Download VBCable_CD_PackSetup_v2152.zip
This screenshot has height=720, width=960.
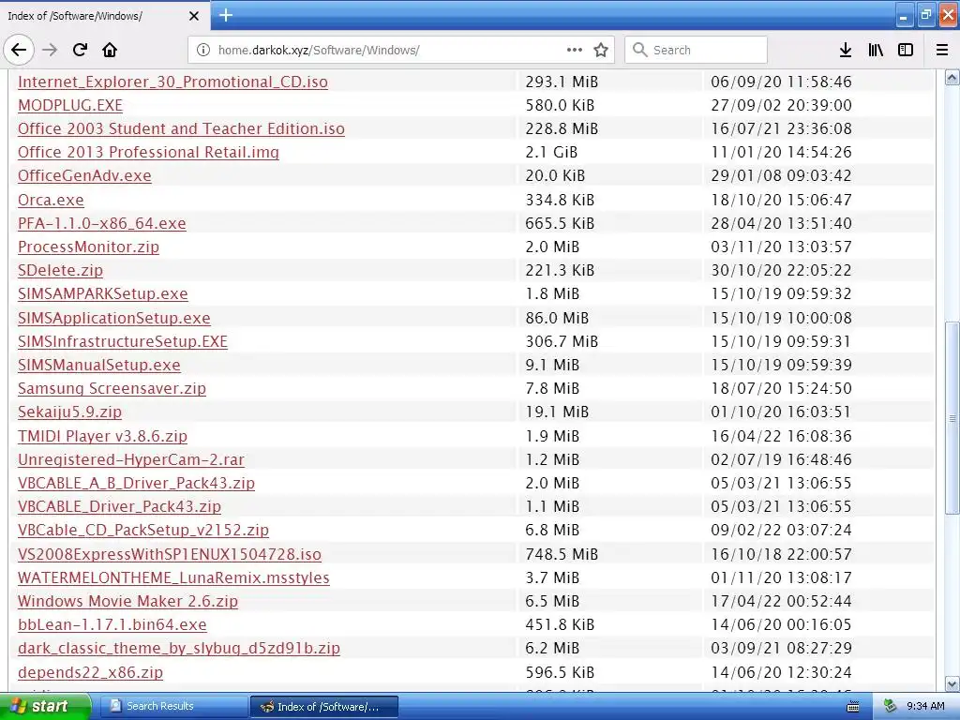pos(143,531)
